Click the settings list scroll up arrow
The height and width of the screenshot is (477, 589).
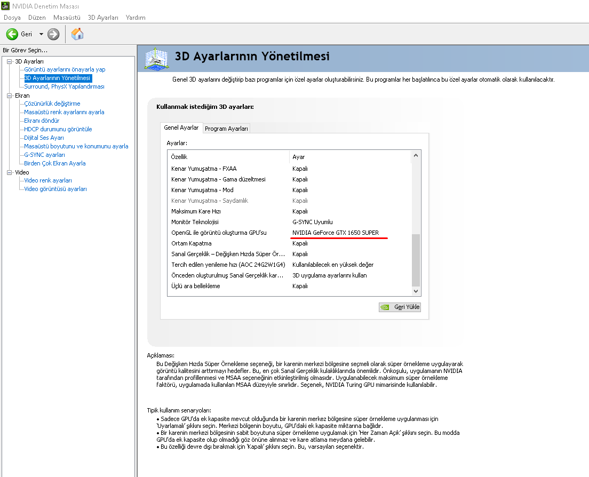(416, 155)
